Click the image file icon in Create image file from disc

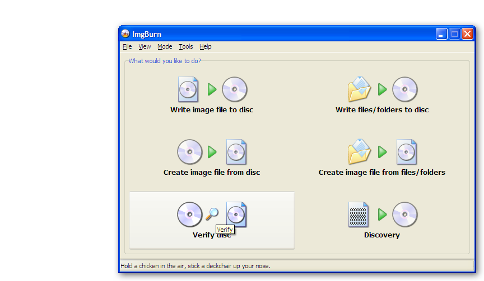[x=236, y=152]
